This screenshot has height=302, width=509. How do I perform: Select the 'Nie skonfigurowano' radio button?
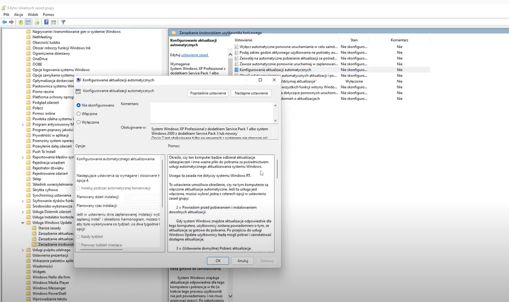pos(79,105)
